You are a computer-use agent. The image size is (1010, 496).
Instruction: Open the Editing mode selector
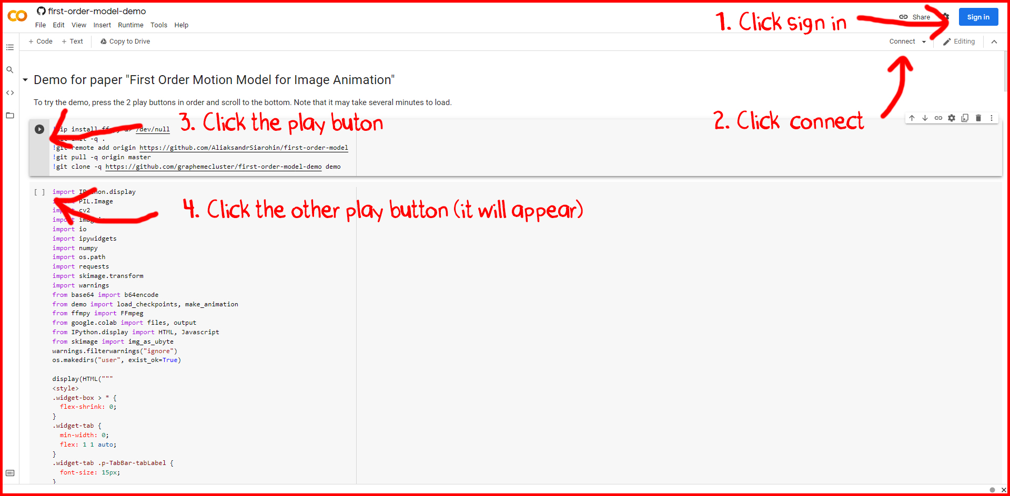pos(959,42)
